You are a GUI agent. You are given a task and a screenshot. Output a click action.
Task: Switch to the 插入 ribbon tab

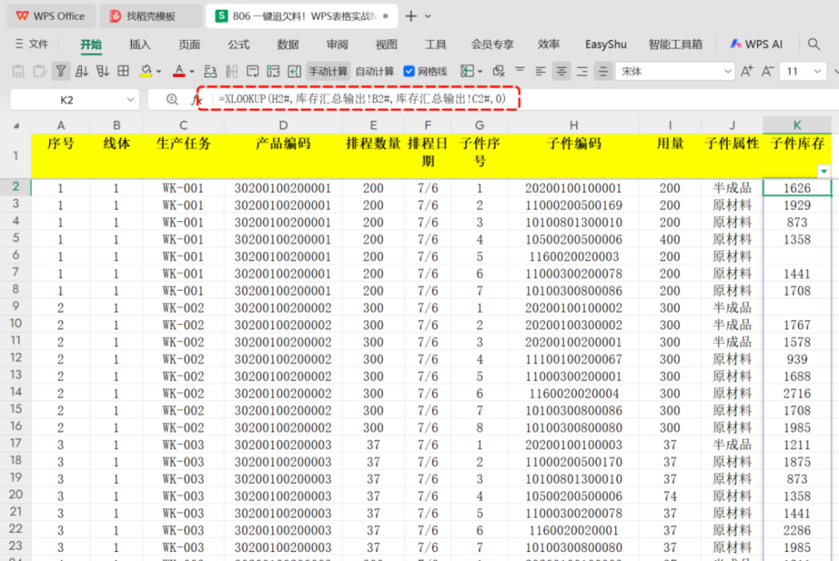(x=140, y=44)
